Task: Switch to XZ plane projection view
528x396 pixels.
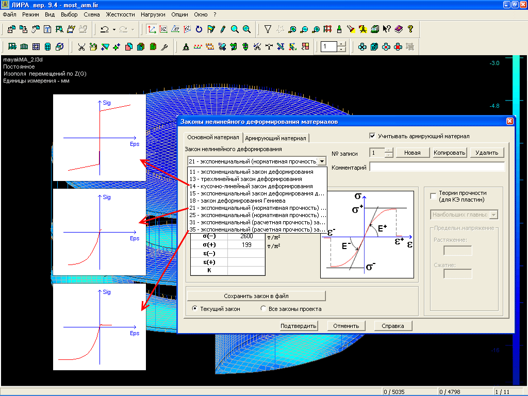Action: point(163,29)
